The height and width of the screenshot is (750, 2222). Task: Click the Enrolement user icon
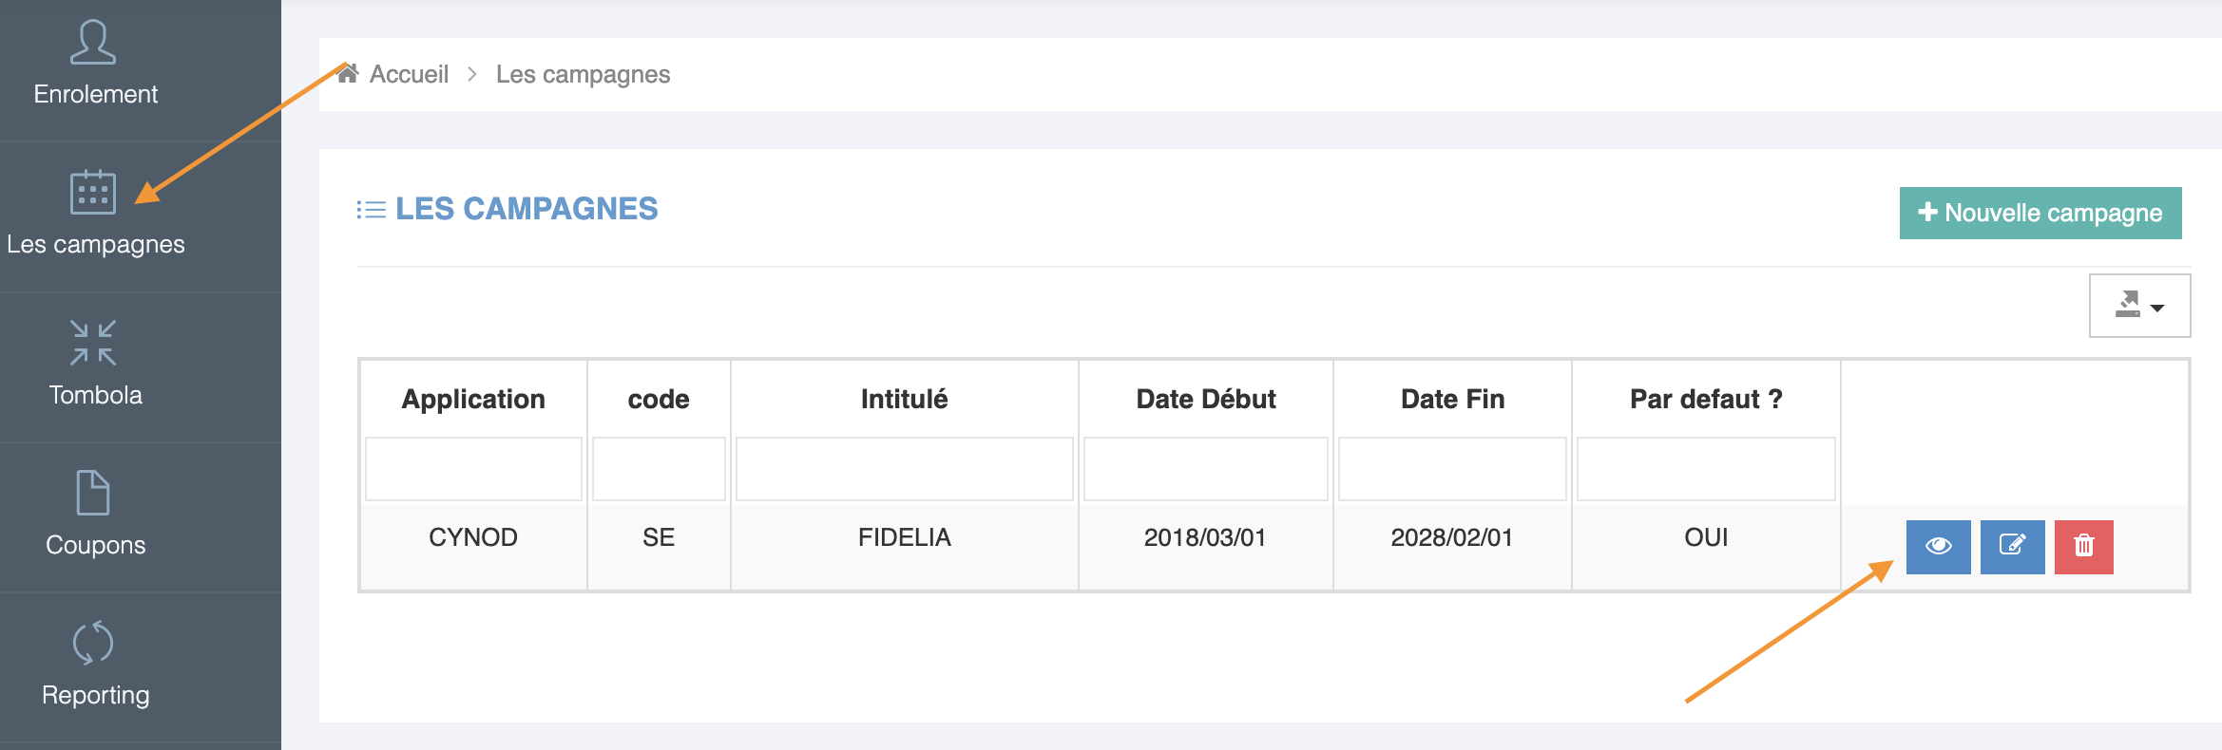click(93, 43)
